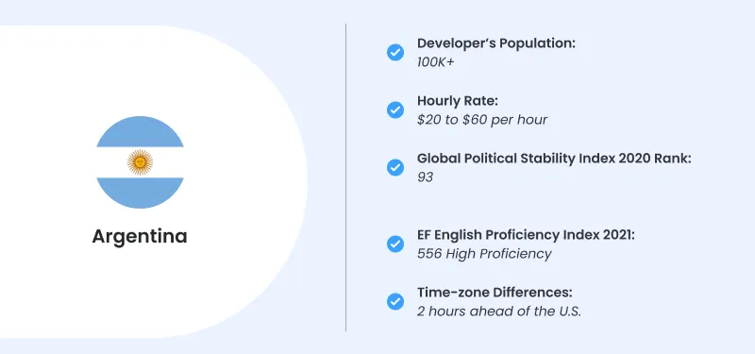Click the golden sun emblem on the flag

coord(140,161)
